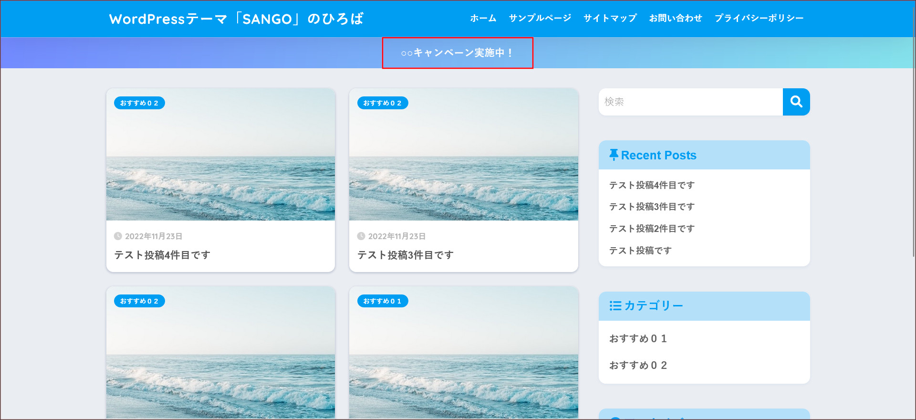Open the ホーム menu item
Screen dimensions: 916x420
point(483,18)
